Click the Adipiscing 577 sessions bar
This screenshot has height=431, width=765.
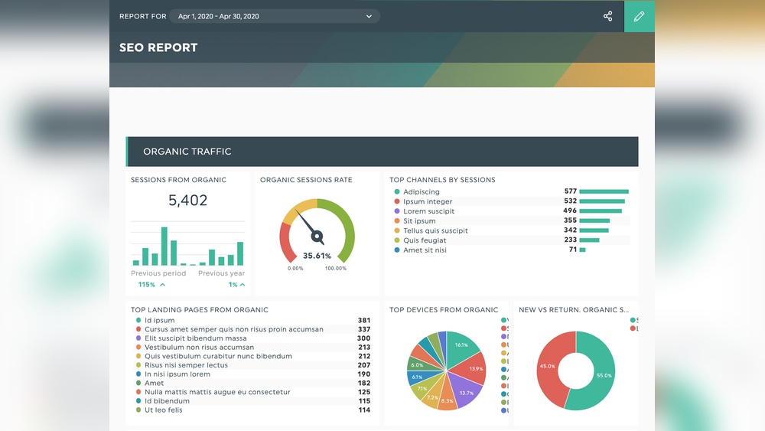pyautogui.click(x=604, y=192)
